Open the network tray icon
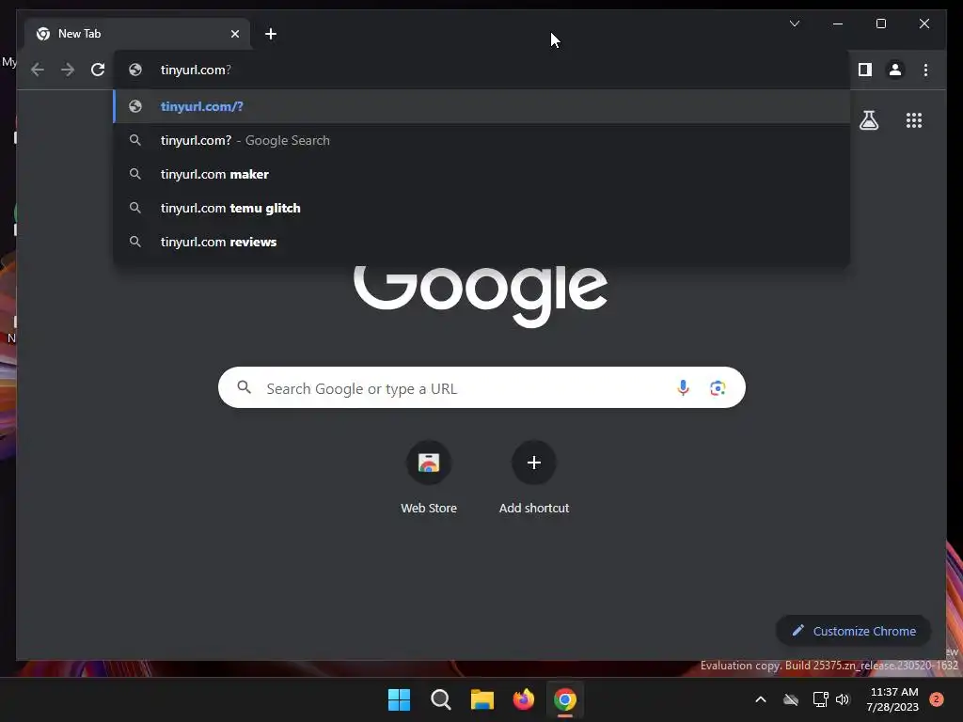Screen dimensions: 963x722 click(820, 699)
